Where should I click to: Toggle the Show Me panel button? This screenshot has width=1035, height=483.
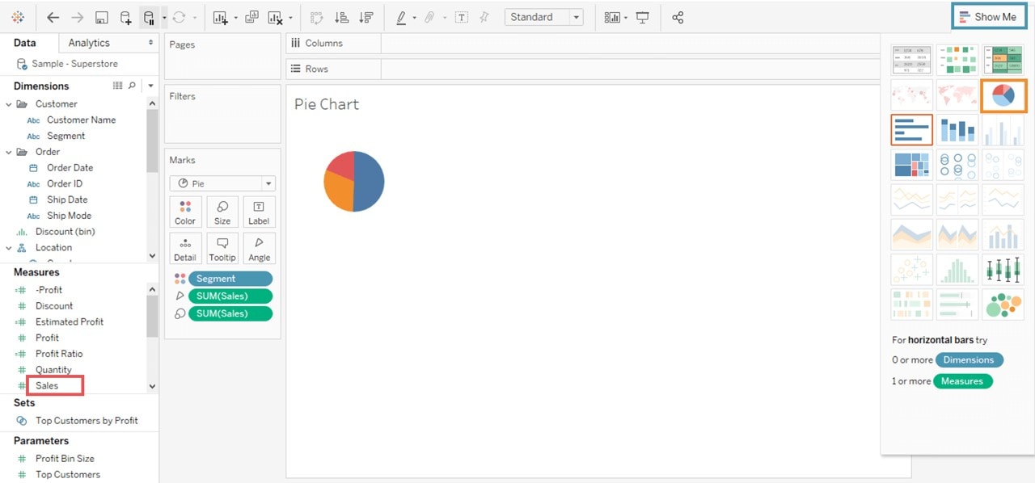tap(988, 17)
